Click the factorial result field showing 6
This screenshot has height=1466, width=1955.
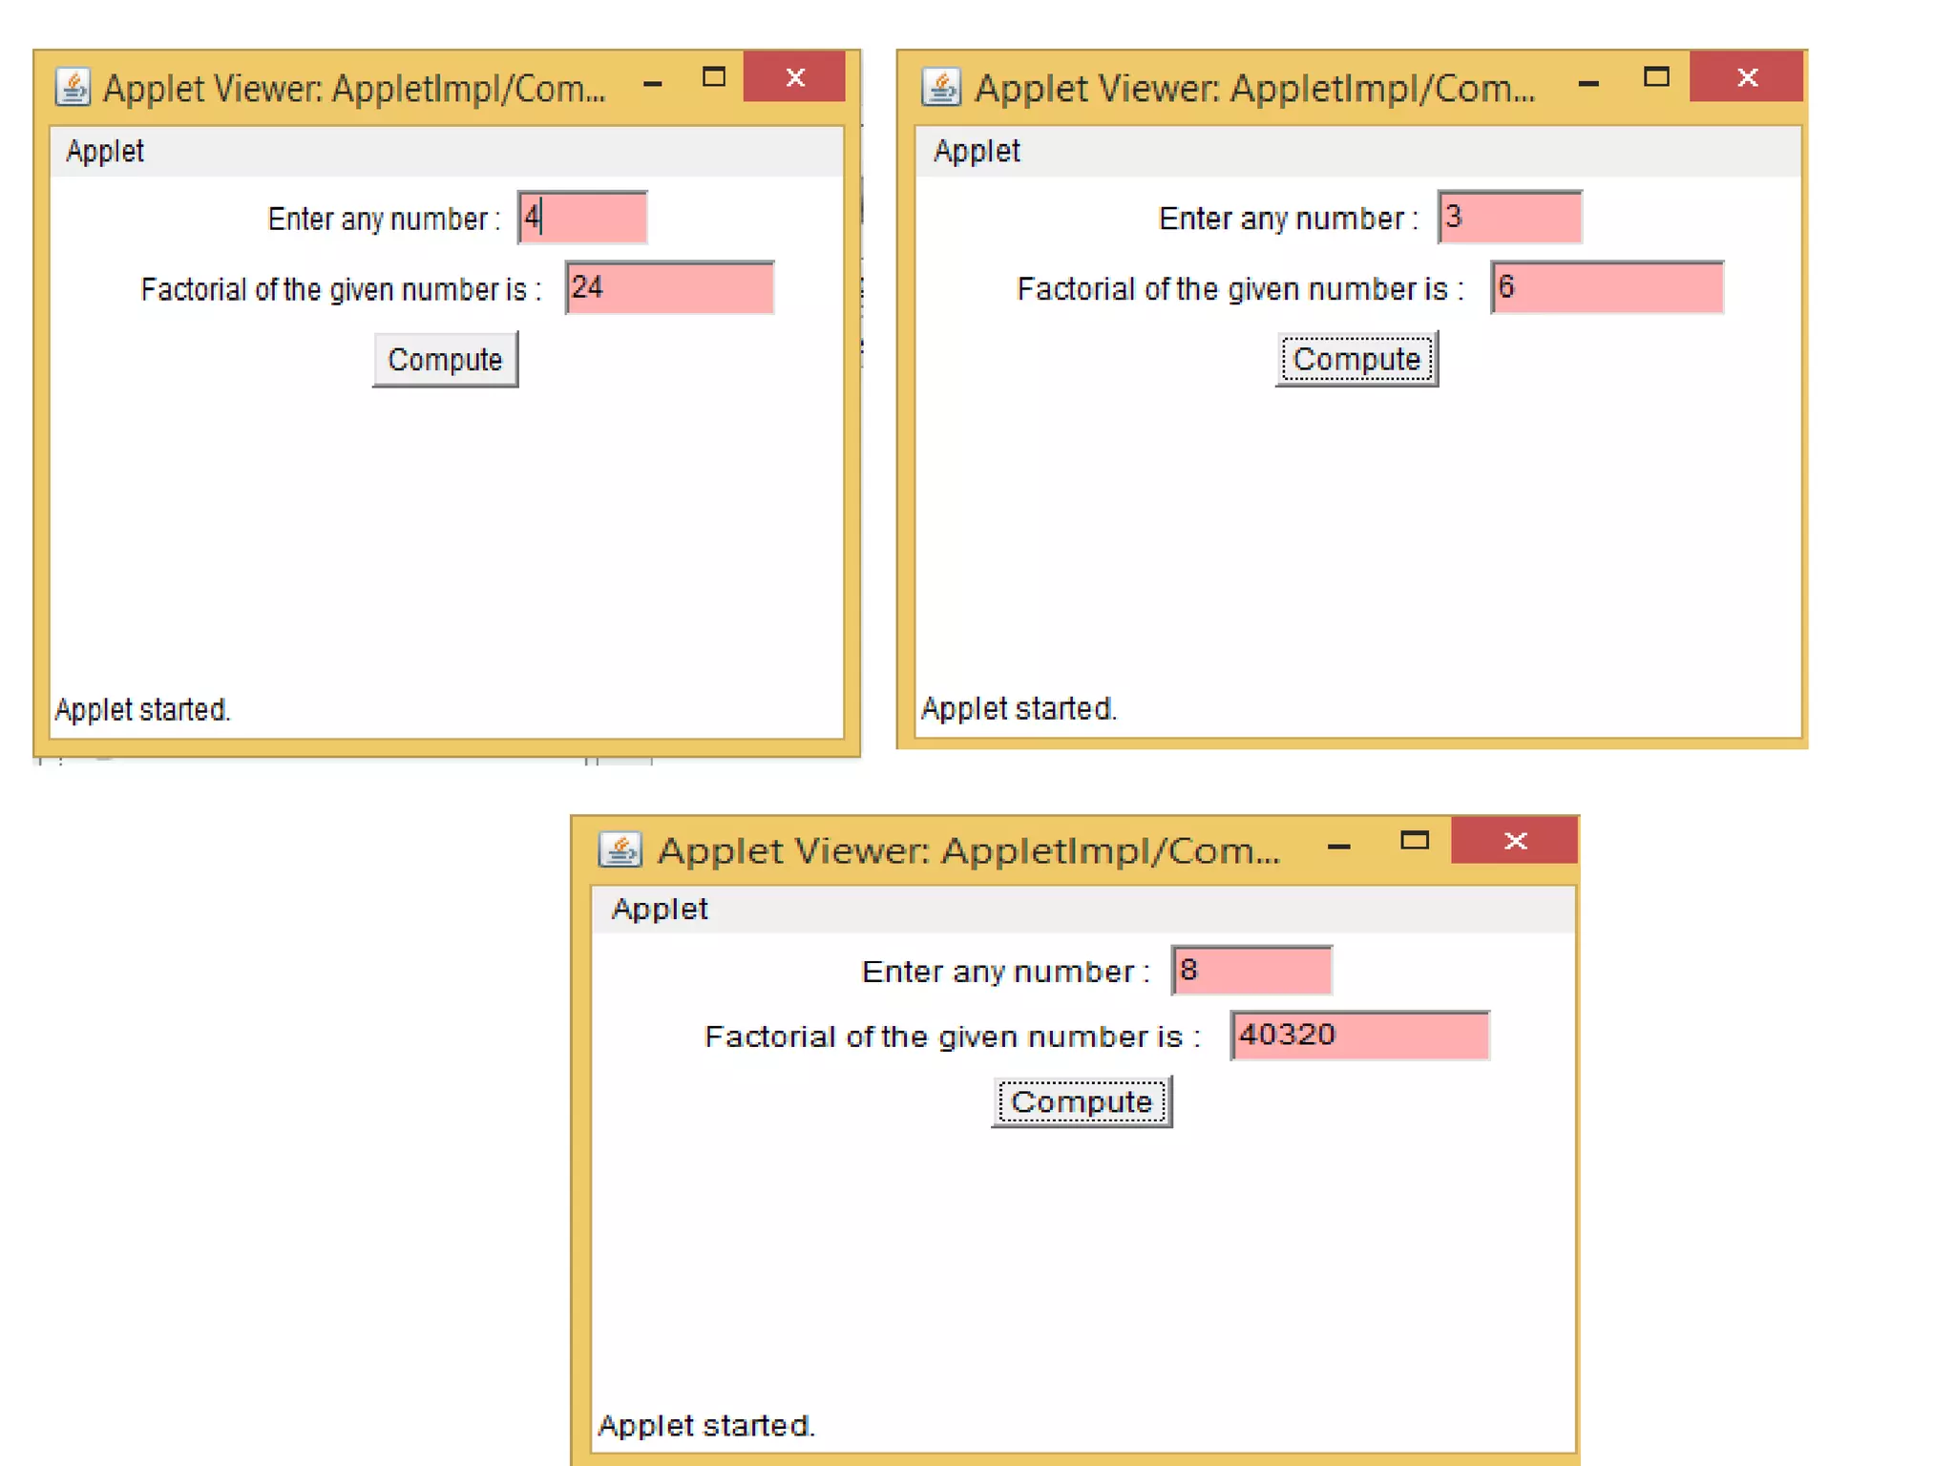[x=1608, y=287]
